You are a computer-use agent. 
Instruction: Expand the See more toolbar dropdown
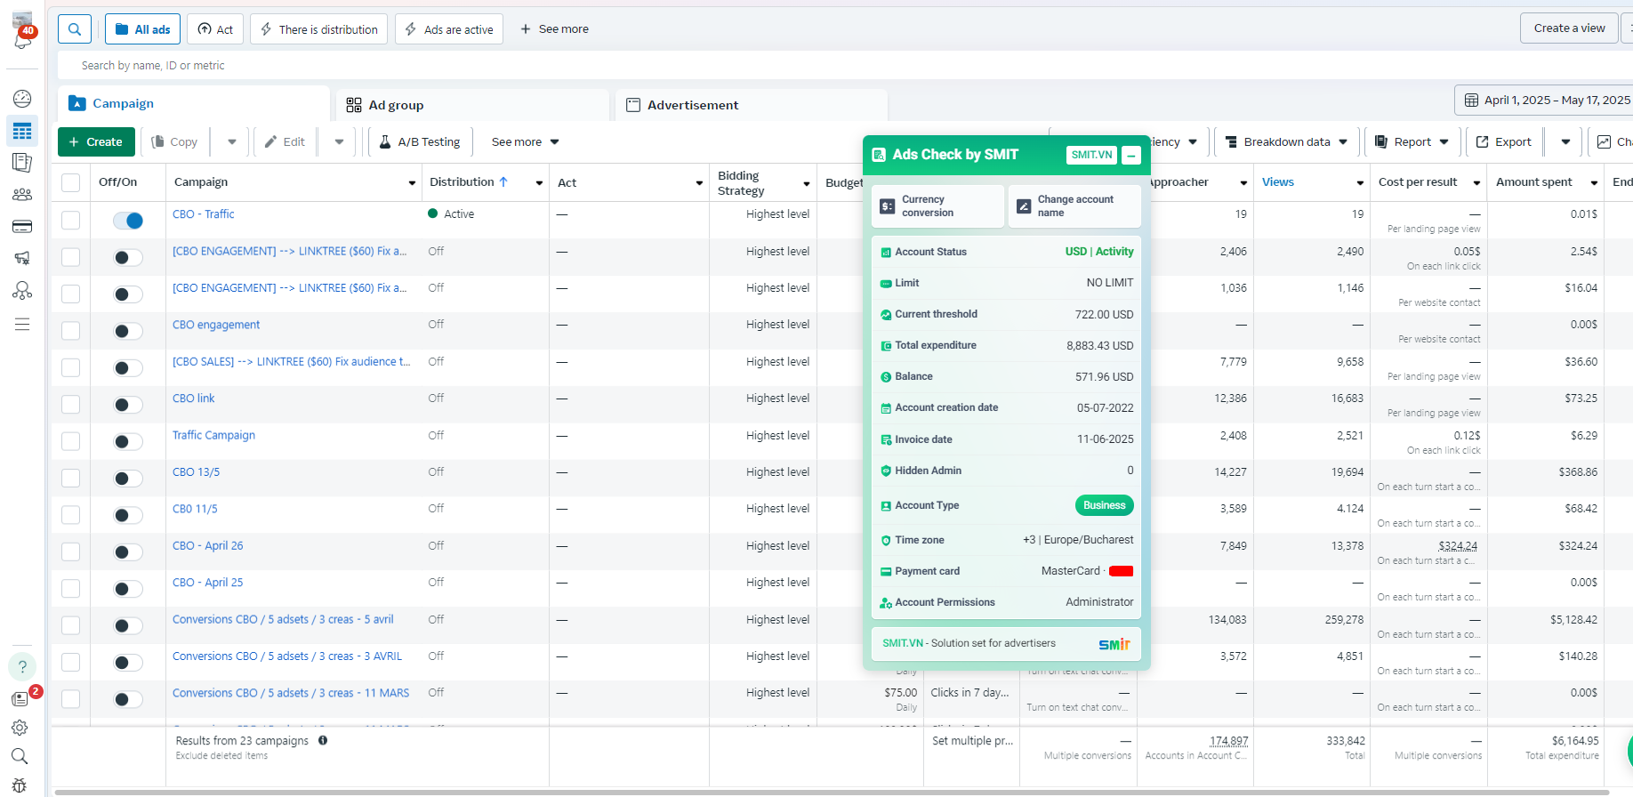[x=526, y=142]
